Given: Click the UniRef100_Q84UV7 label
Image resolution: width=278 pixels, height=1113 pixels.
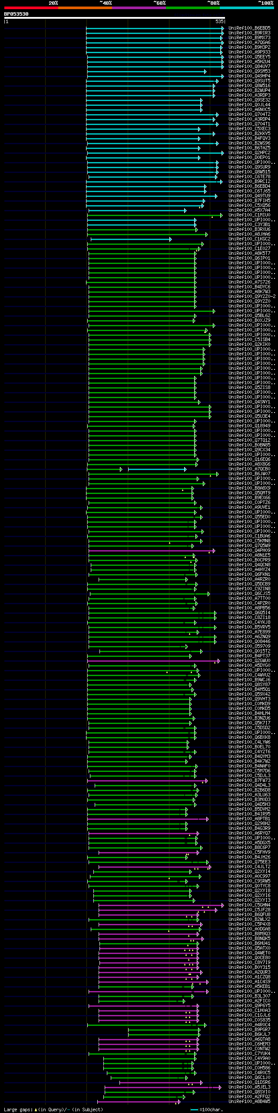Looking at the screenshot, I should (249, 67).
